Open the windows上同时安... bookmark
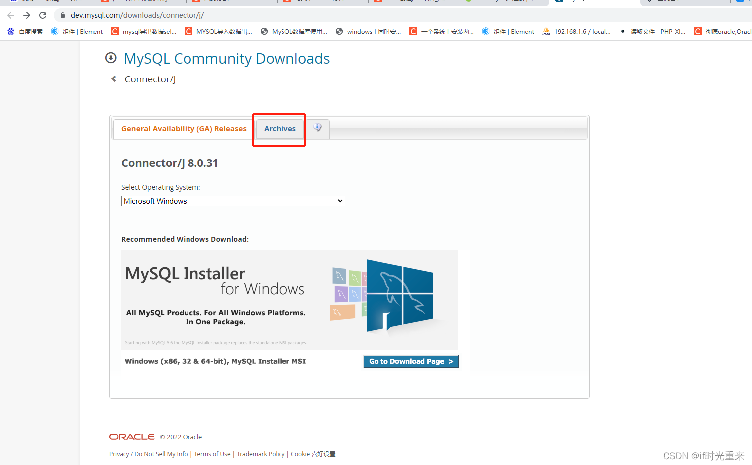The image size is (752, 465). (x=369, y=31)
